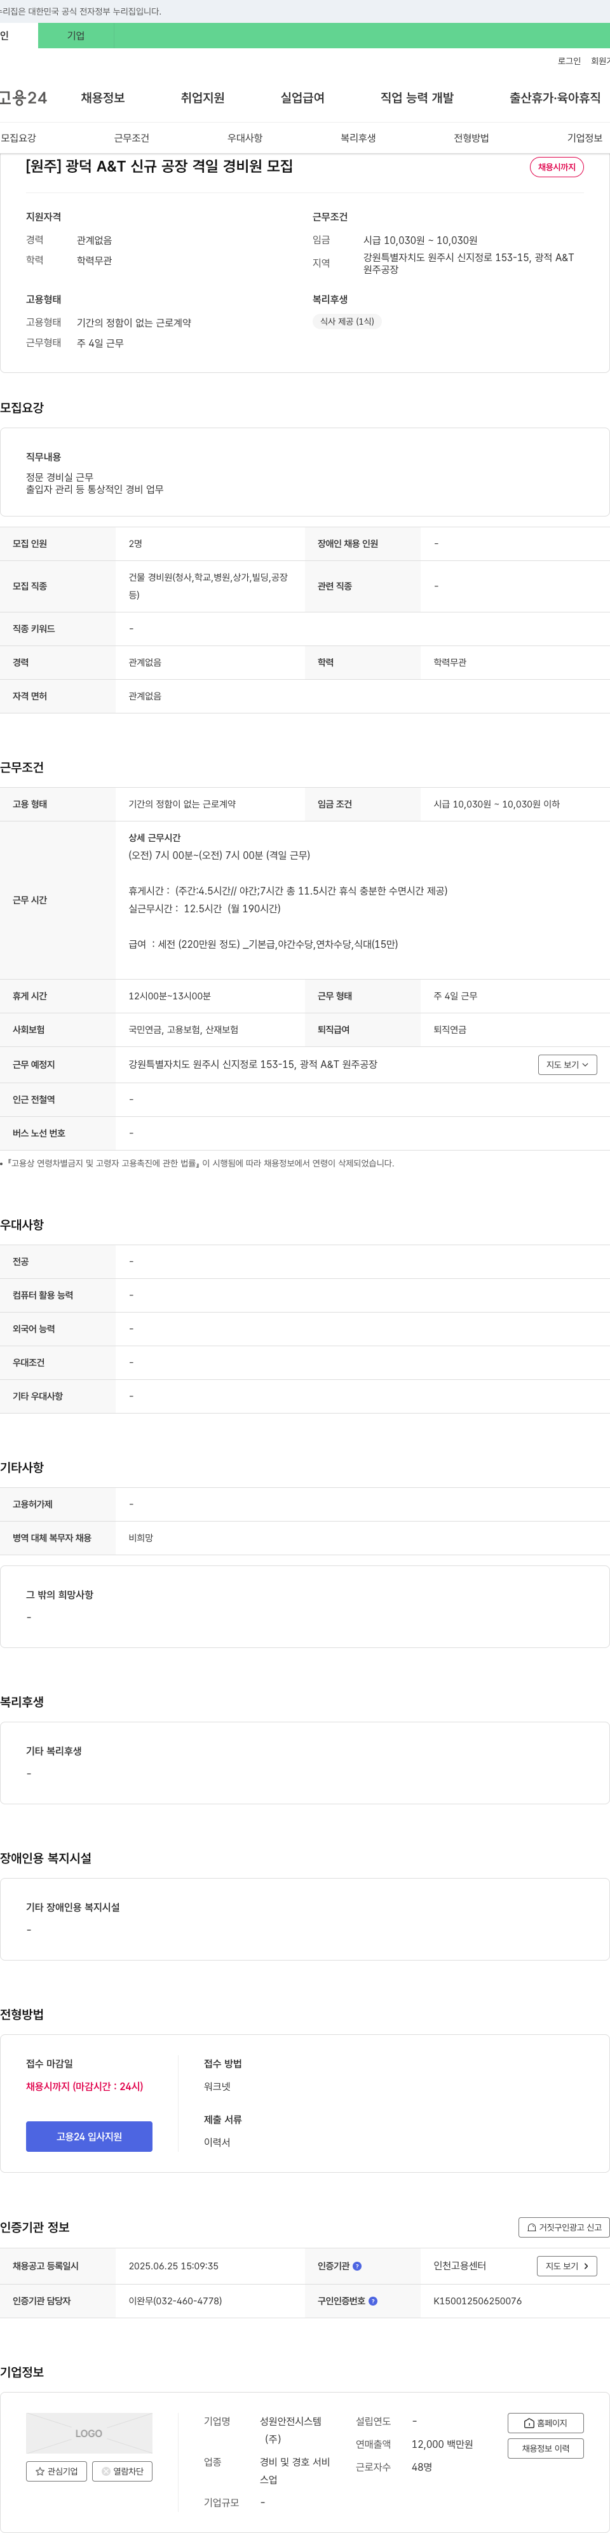Click 열람차단 block button
This screenshot has height=2533, width=610.
click(x=122, y=2471)
